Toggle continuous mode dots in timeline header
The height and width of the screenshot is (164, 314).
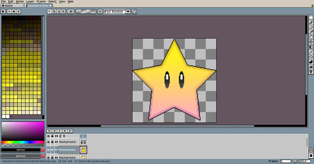[57, 136]
